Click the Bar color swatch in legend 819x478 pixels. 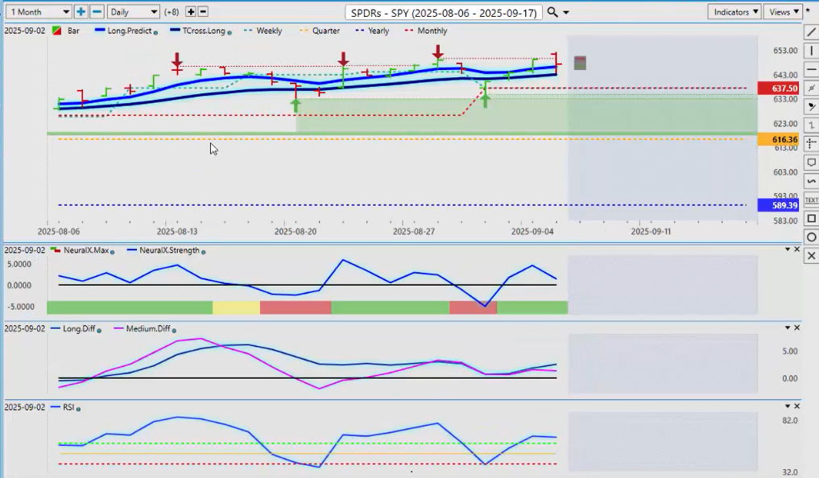57,31
